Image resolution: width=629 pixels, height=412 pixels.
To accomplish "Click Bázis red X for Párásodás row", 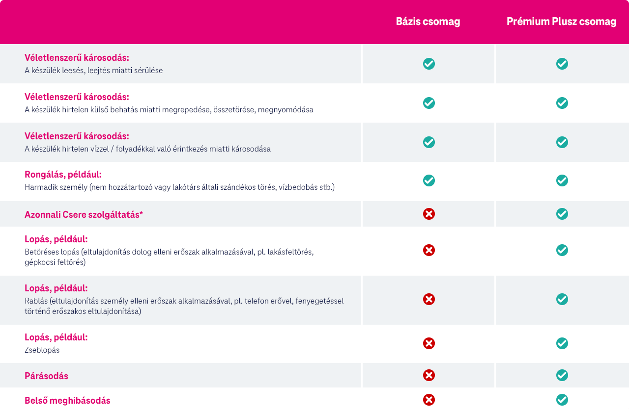I will 429,375.
